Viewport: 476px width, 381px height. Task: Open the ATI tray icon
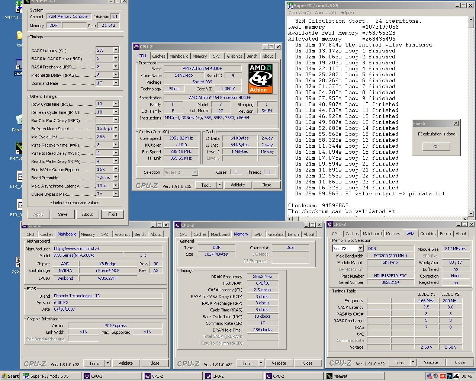[443, 376]
